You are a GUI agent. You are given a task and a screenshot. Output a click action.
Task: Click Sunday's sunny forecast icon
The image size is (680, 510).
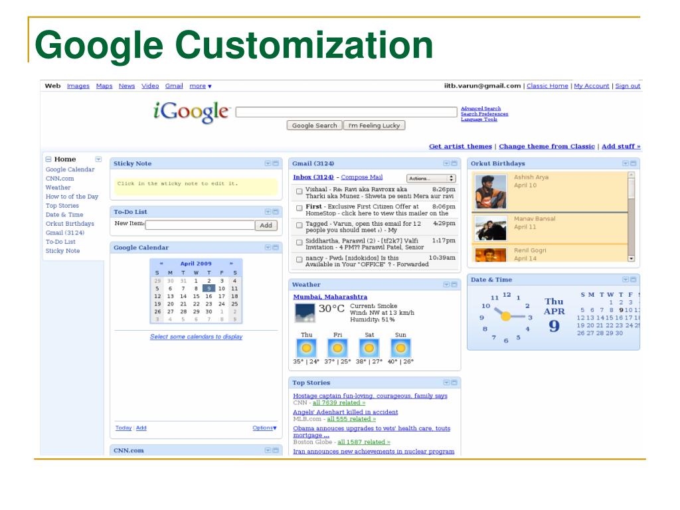pos(400,348)
